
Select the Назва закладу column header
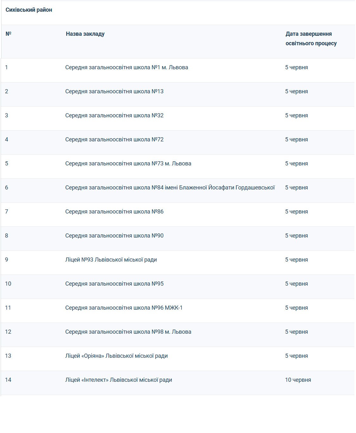pos(85,34)
